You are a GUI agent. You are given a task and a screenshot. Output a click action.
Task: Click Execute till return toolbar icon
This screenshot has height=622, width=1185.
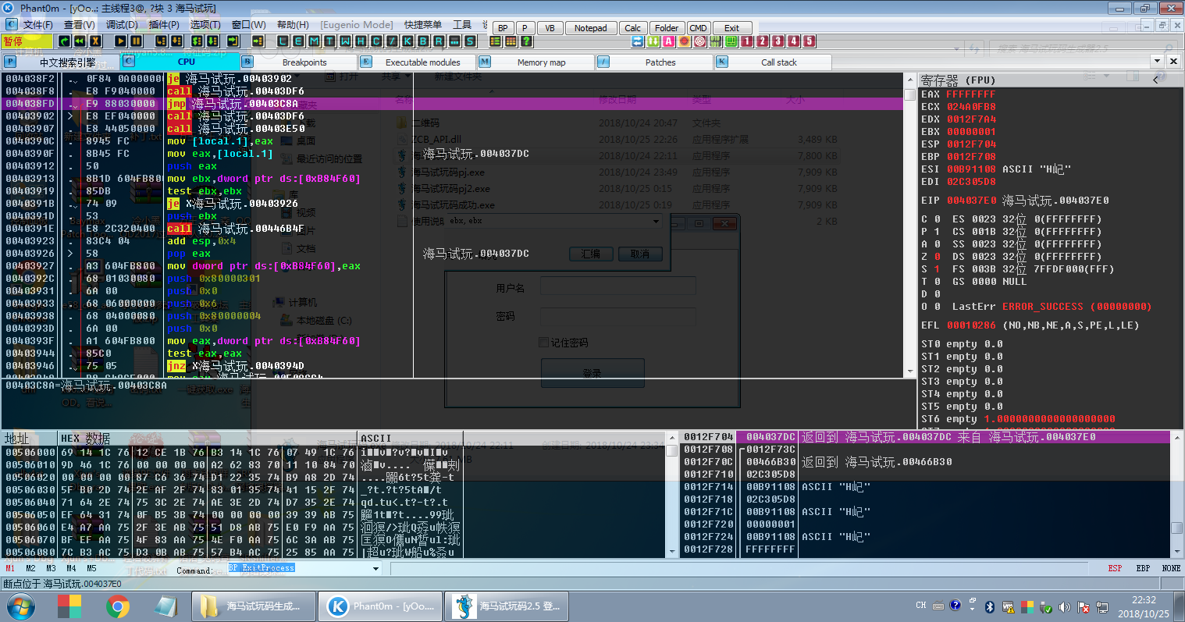pyautogui.click(x=233, y=41)
